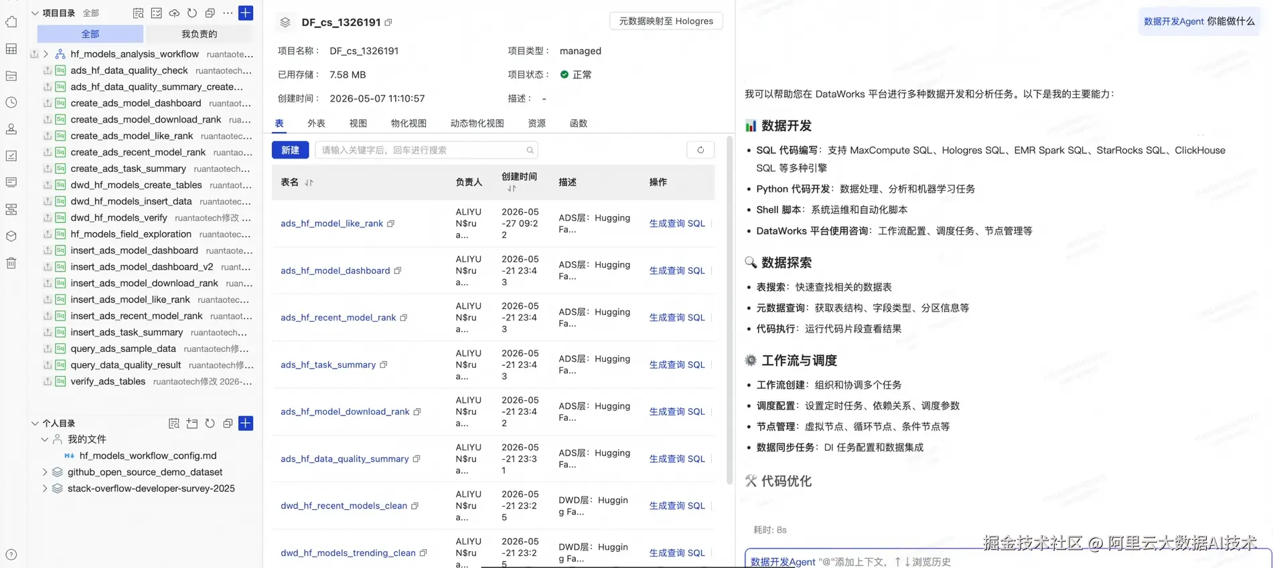Expand hf_models_analysis_workflow node
This screenshot has height=568, width=1273.
46,54
